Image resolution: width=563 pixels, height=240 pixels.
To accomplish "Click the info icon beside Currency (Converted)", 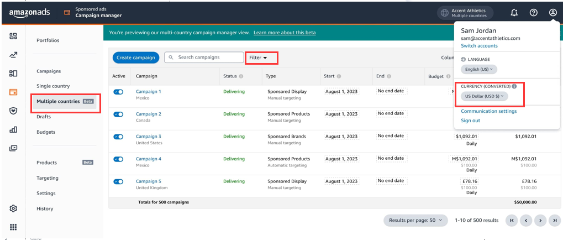I will 514,87.
